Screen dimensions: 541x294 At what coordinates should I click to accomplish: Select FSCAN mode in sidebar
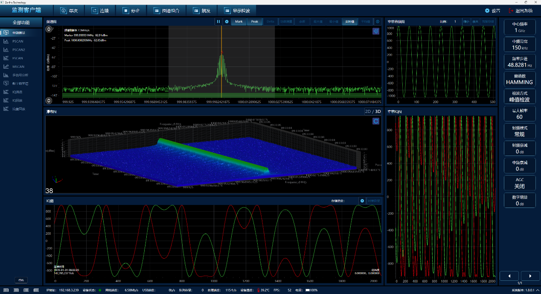pyautogui.click(x=21, y=58)
